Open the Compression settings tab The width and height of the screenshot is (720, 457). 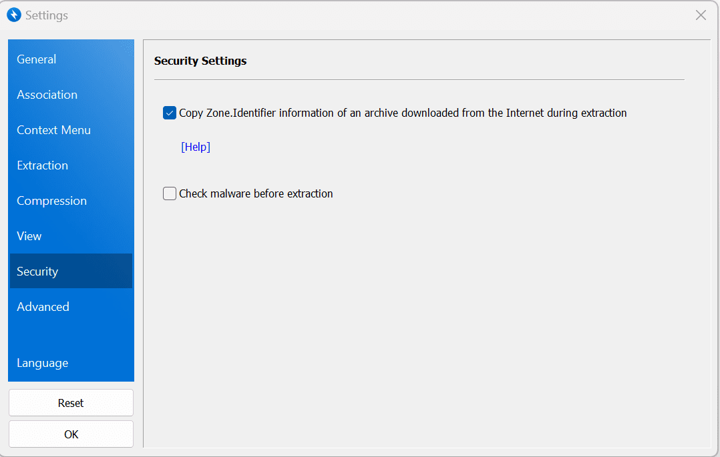click(52, 201)
